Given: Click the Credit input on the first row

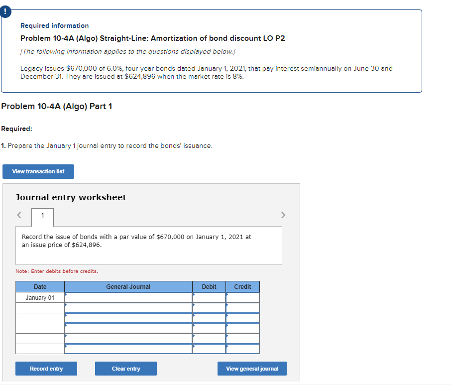Looking at the screenshot, I should [x=242, y=297].
